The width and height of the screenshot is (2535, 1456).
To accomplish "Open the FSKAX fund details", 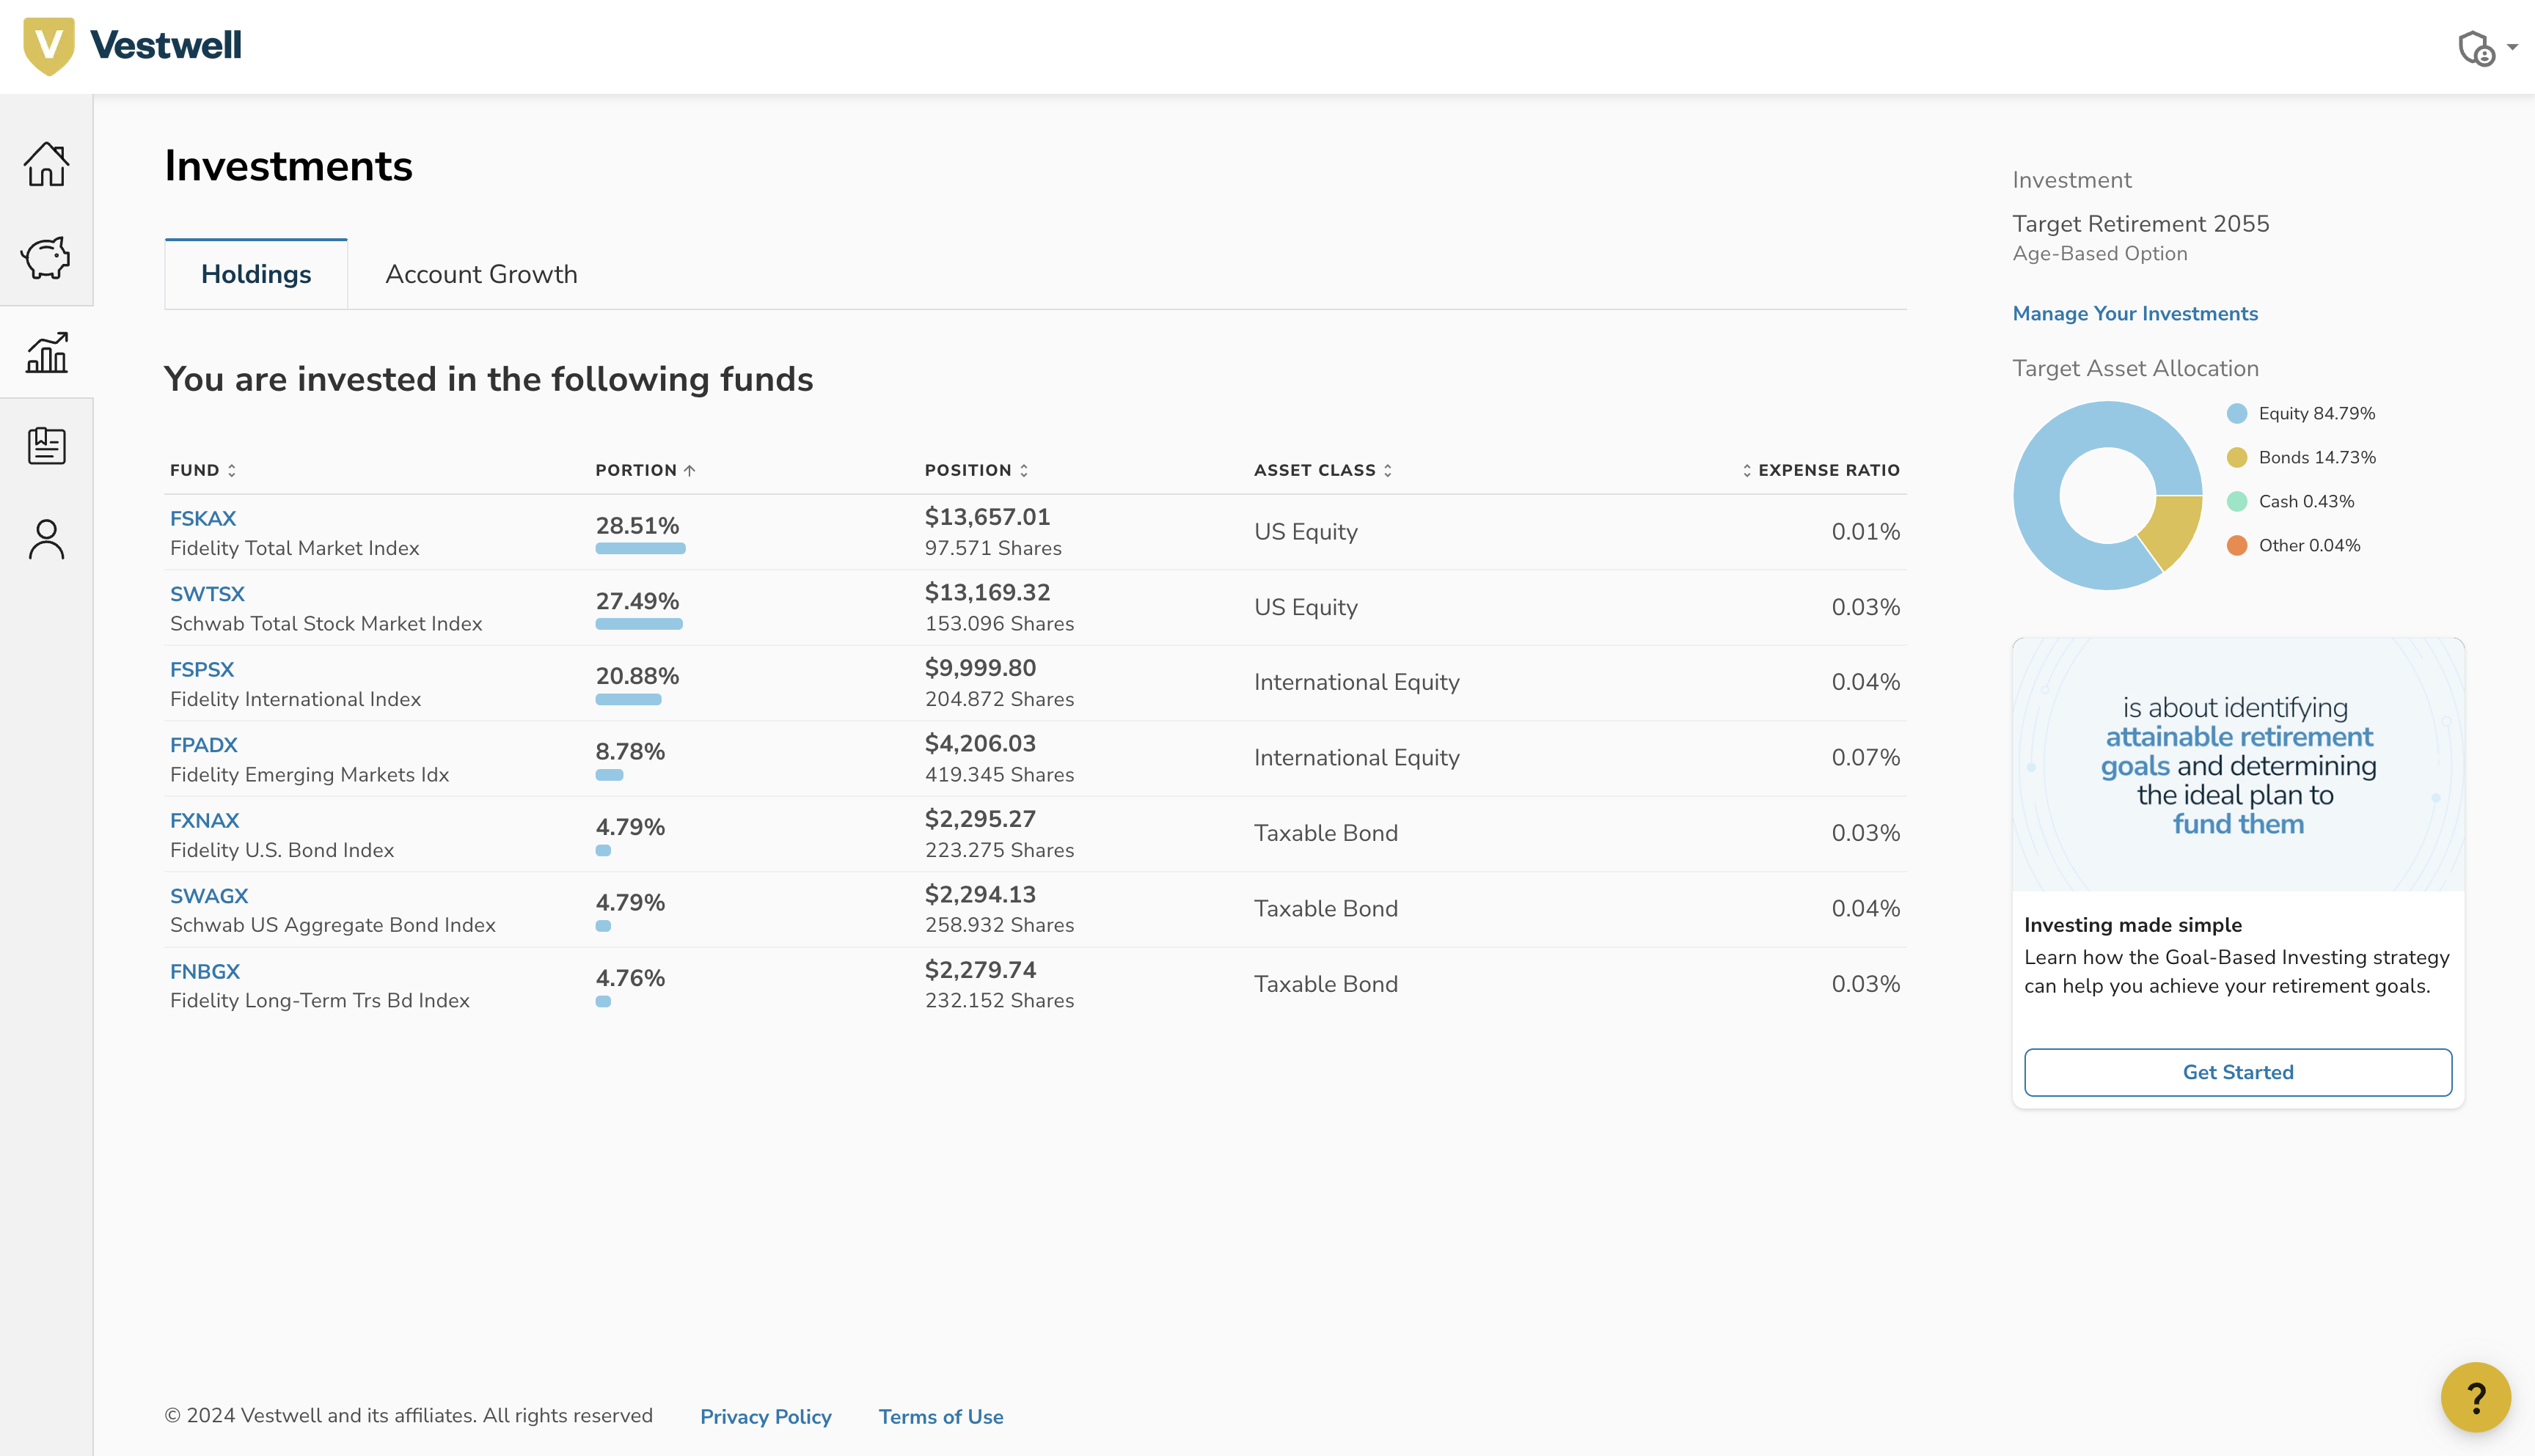I will click(203, 518).
